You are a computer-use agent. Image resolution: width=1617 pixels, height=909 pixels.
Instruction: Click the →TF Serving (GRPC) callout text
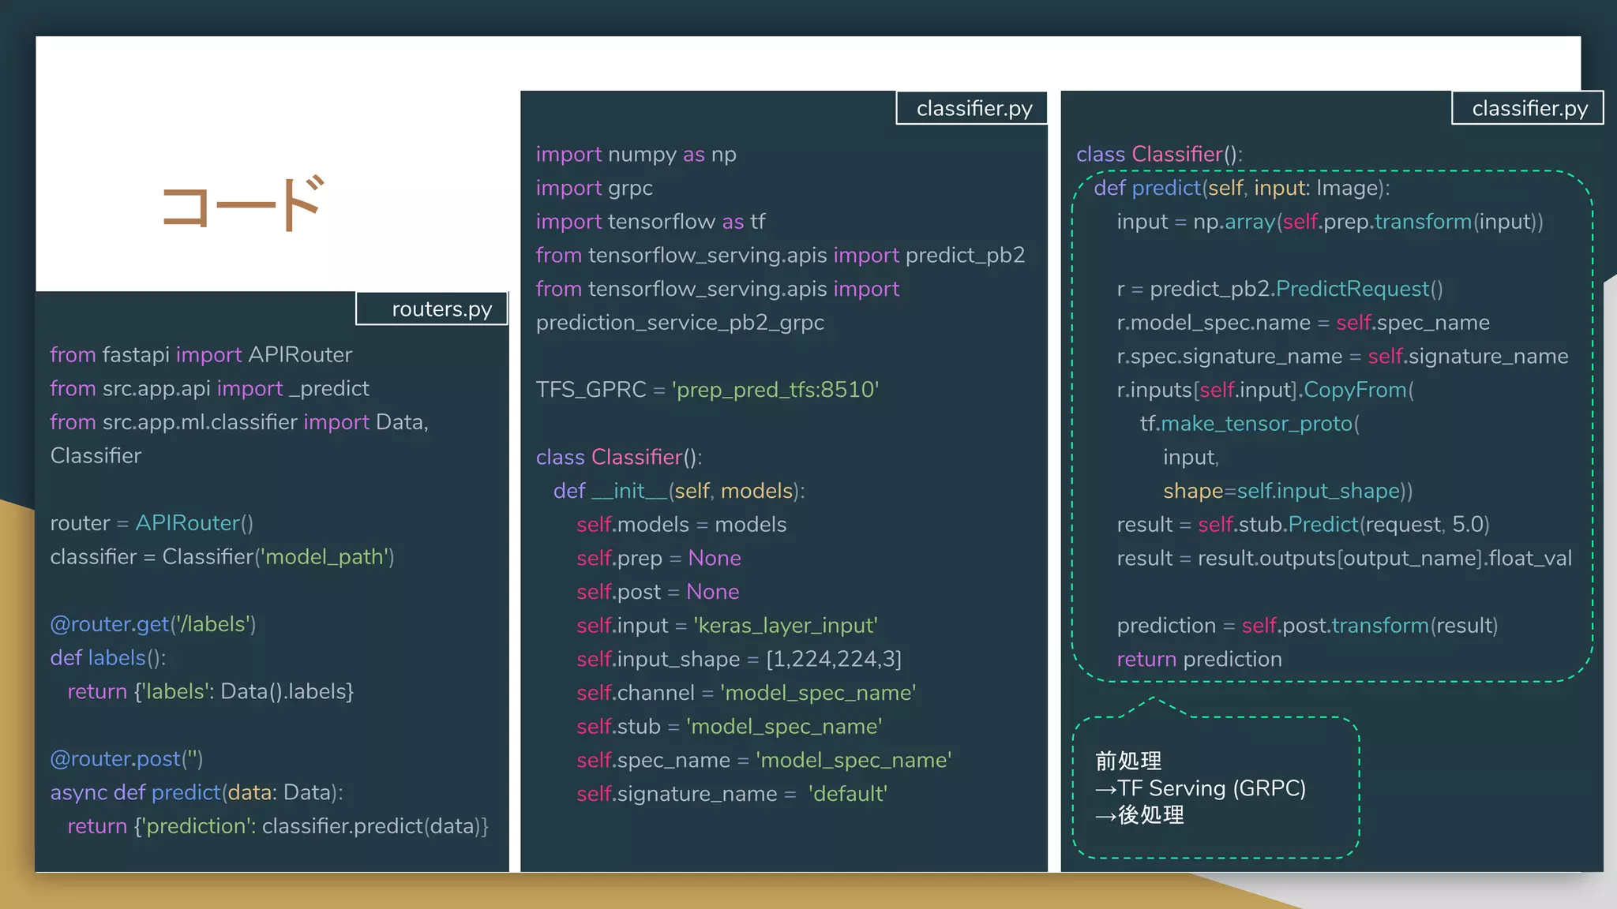point(1200,788)
